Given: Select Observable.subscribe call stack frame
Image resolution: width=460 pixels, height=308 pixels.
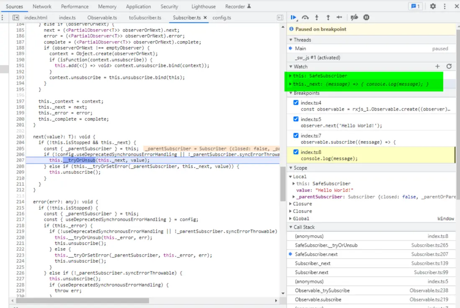Looking at the screenshot, I should pos(318,300).
